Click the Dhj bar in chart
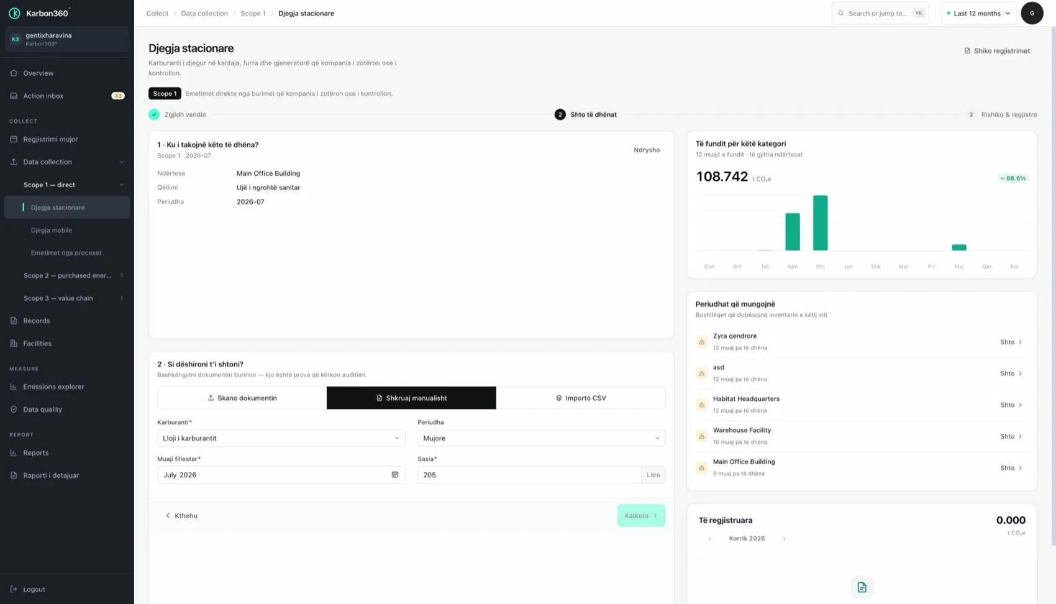The image size is (1056, 604). coord(820,223)
